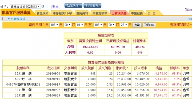
Task: Open the 財富管理 button
Action: coord(93,6)
